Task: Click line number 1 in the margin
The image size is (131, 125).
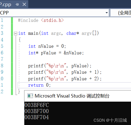Action: (x=2, y=20)
